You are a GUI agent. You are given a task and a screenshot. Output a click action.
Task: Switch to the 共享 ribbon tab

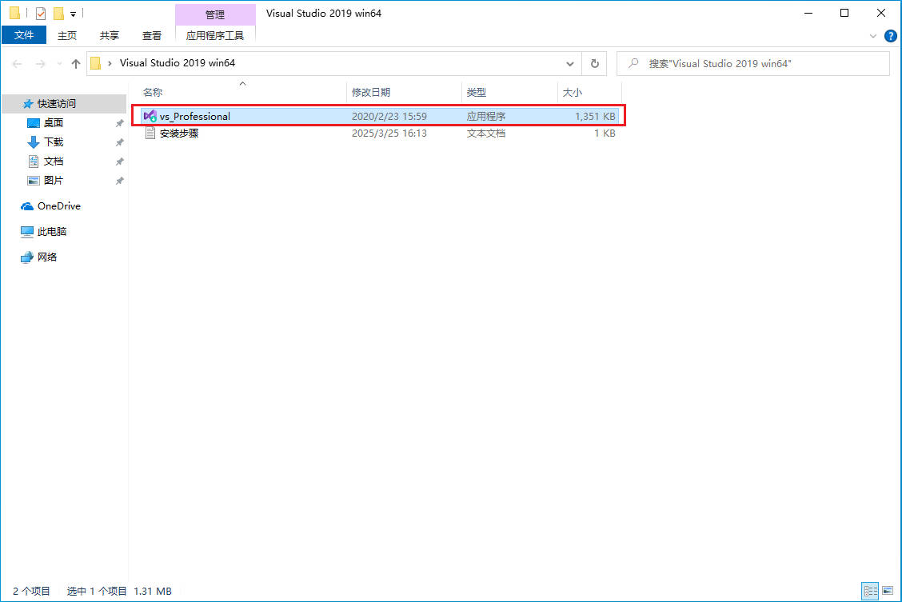(x=110, y=36)
